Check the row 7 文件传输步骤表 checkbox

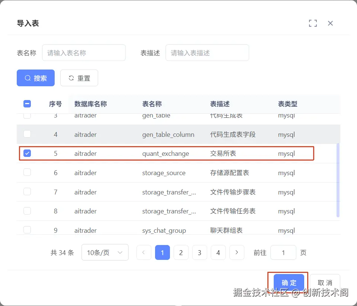point(27,192)
